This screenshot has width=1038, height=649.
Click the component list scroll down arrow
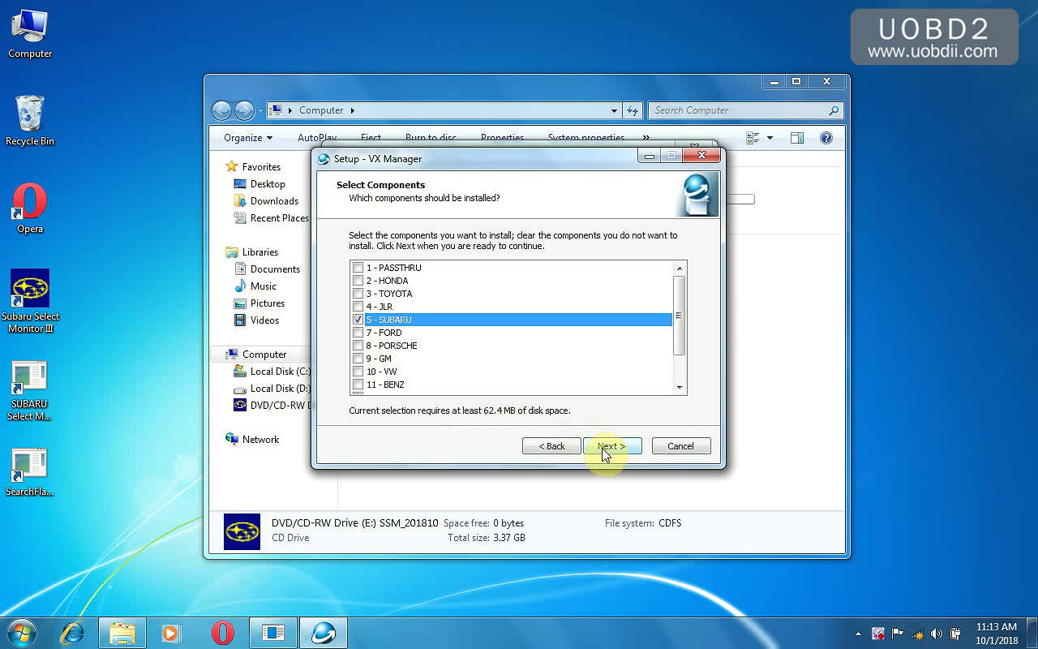click(x=680, y=388)
